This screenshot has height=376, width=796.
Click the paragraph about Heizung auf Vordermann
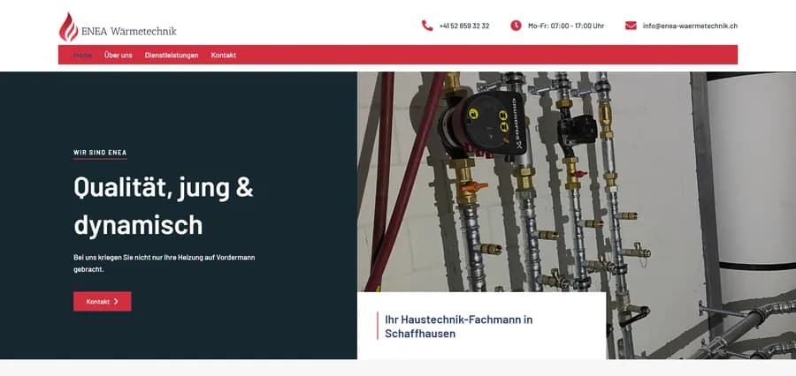click(x=164, y=264)
